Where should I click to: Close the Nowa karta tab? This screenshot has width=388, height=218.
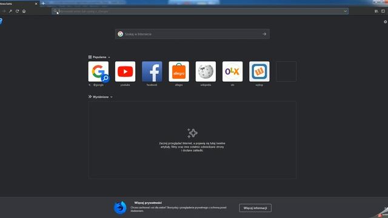point(36,4)
